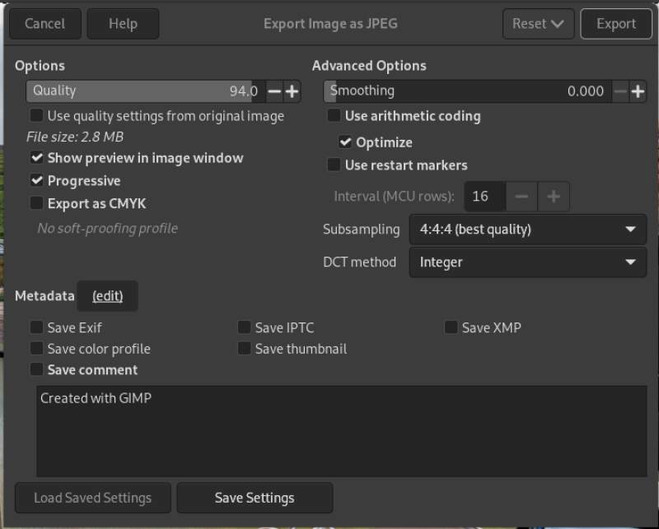Uncheck the Progressive option
The image size is (659, 529).
[35, 180]
